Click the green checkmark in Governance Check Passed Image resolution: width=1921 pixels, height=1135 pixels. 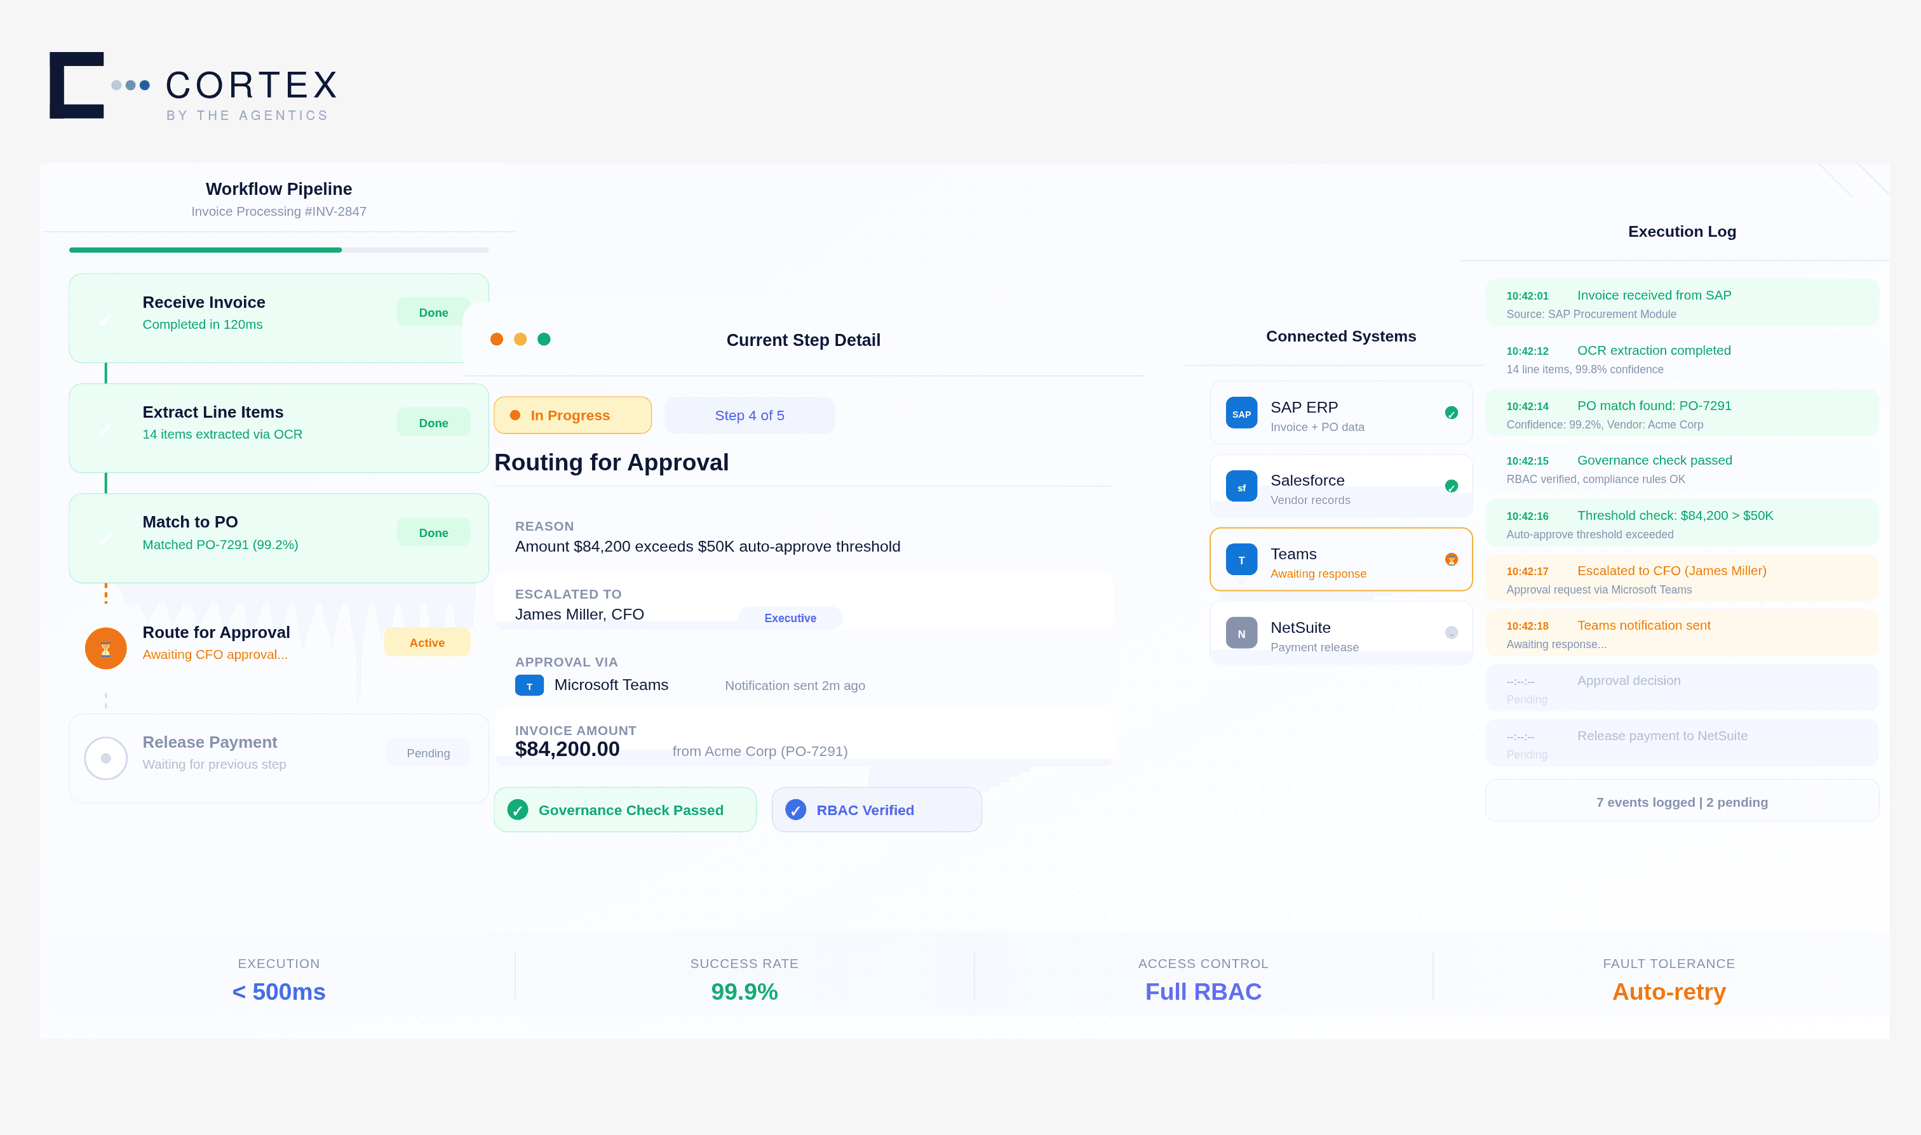tap(518, 810)
